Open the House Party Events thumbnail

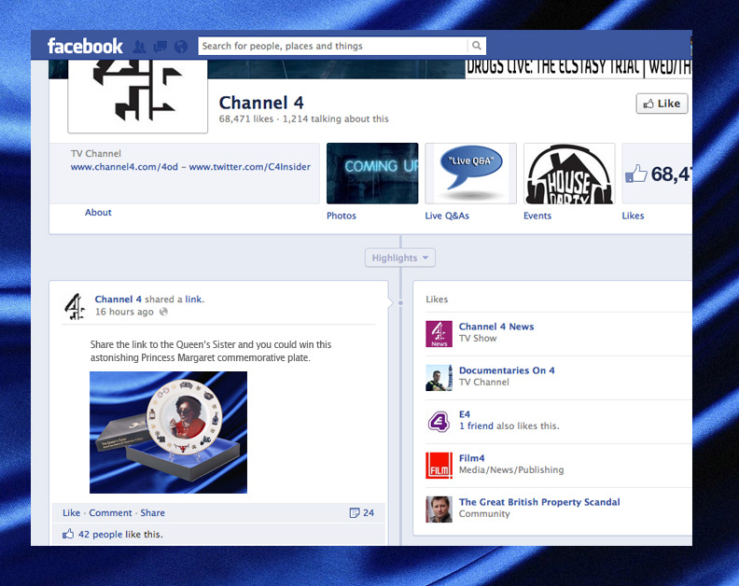(x=569, y=174)
